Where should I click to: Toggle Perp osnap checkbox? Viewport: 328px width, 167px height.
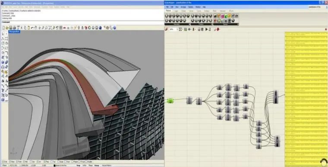[x=44, y=162]
